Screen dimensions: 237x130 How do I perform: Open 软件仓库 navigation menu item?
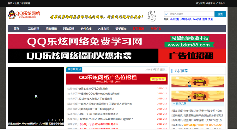click(x=86, y=28)
